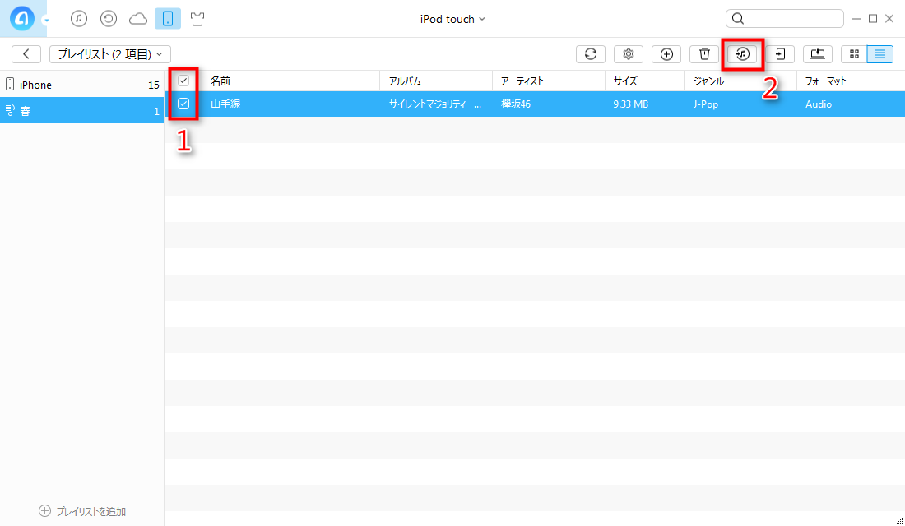The width and height of the screenshot is (905, 526).
Task: Export song to computer icon
Action: (818, 53)
